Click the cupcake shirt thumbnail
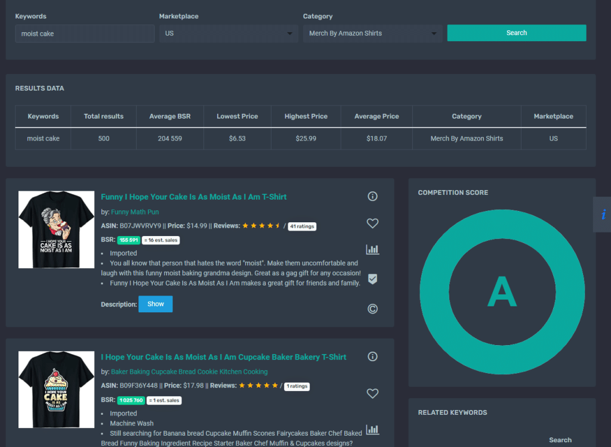 [57, 390]
